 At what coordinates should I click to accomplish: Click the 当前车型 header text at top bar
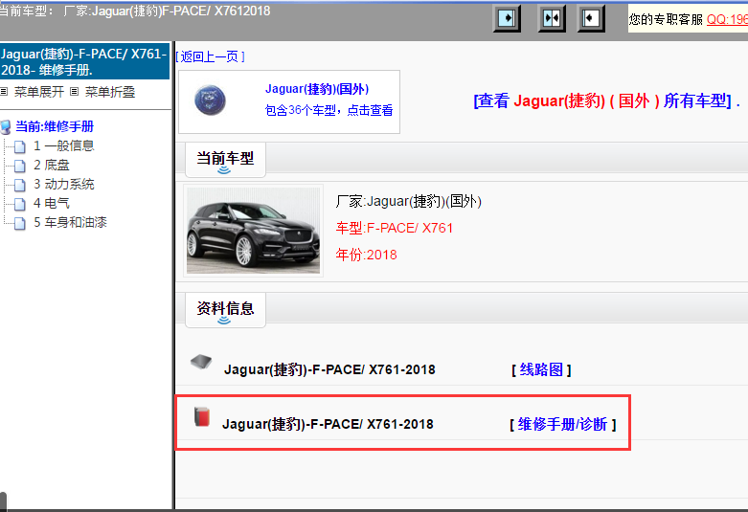tap(135, 11)
